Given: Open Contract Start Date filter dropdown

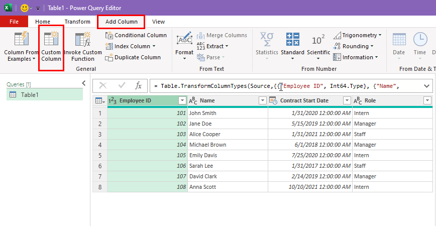Looking at the screenshot, I should tap(347, 100).
